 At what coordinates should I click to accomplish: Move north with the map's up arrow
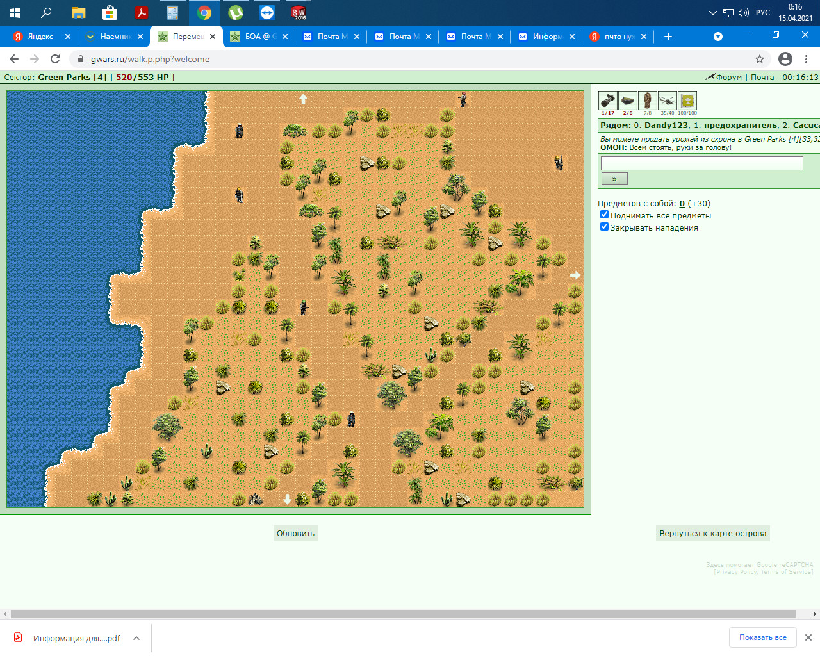[x=304, y=99]
